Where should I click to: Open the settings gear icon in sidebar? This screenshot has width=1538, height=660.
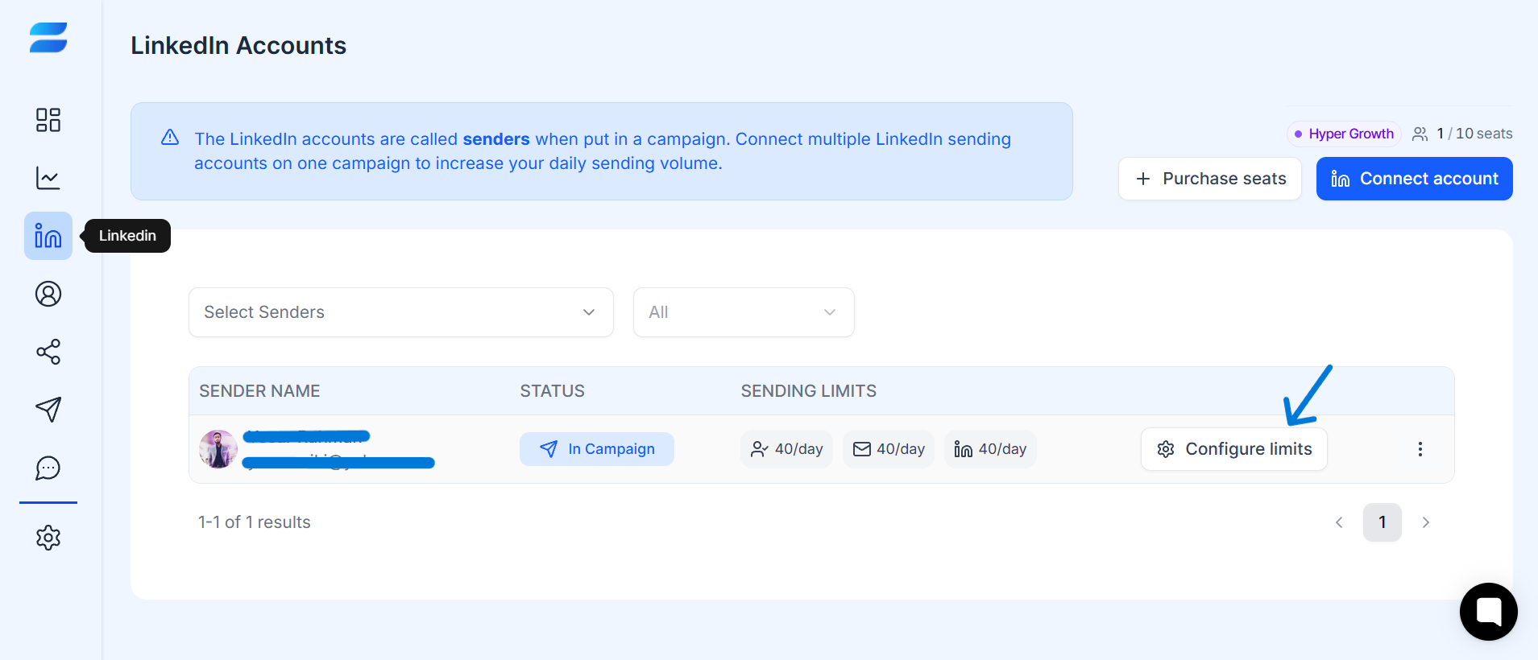click(x=48, y=538)
